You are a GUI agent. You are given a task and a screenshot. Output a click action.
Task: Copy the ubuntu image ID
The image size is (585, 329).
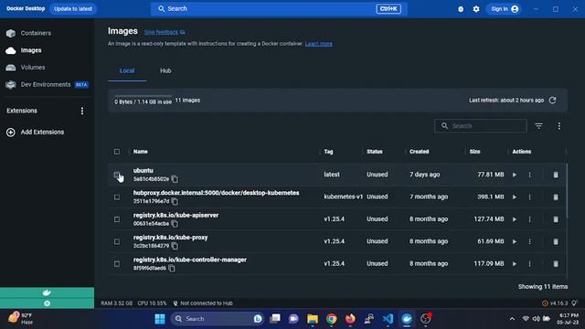[175, 179]
